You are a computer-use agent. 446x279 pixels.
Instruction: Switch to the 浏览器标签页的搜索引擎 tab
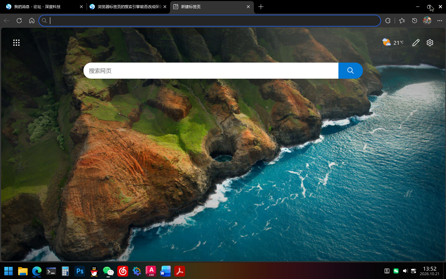click(128, 7)
